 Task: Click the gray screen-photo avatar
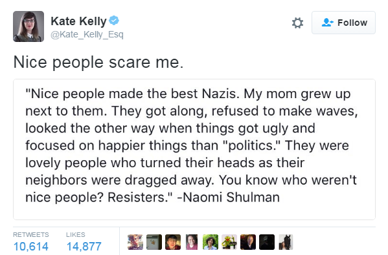click(x=154, y=242)
